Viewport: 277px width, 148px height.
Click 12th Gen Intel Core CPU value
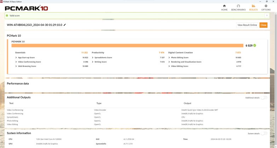tap(49, 139)
